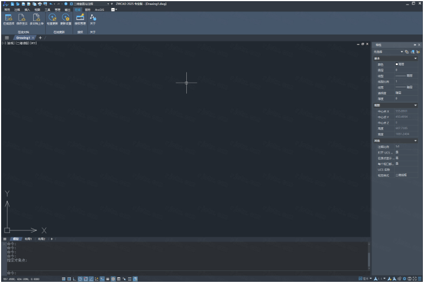Click the ZWCAD application logo icon
The width and height of the screenshot is (424, 283).
[5, 3]
